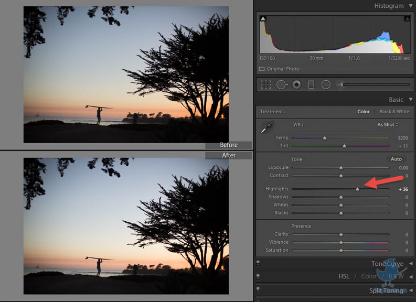Image resolution: width=416 pixels, height=302 pixels.
Task: Enable the Original Photo checkbox
Action: (x=262, y=69)
